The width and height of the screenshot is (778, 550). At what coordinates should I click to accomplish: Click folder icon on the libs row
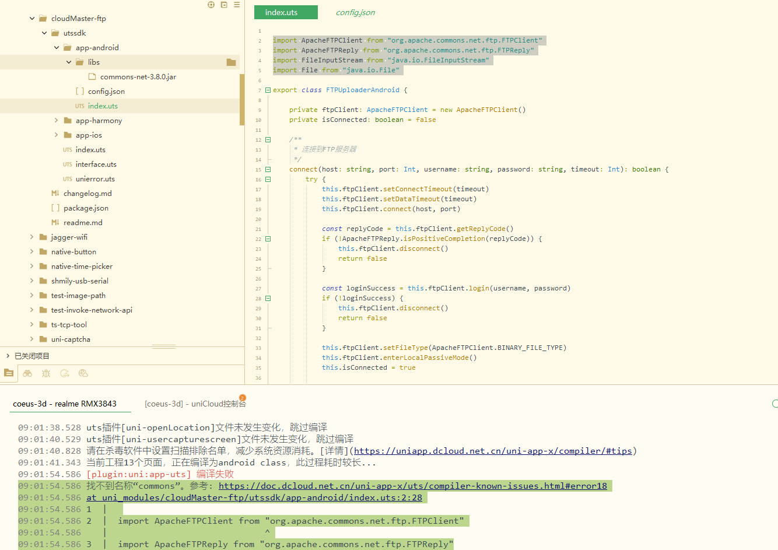click(x=231, y=62)
